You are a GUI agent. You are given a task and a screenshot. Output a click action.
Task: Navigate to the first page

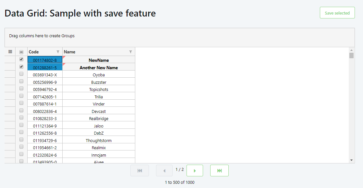pos(139,171)
